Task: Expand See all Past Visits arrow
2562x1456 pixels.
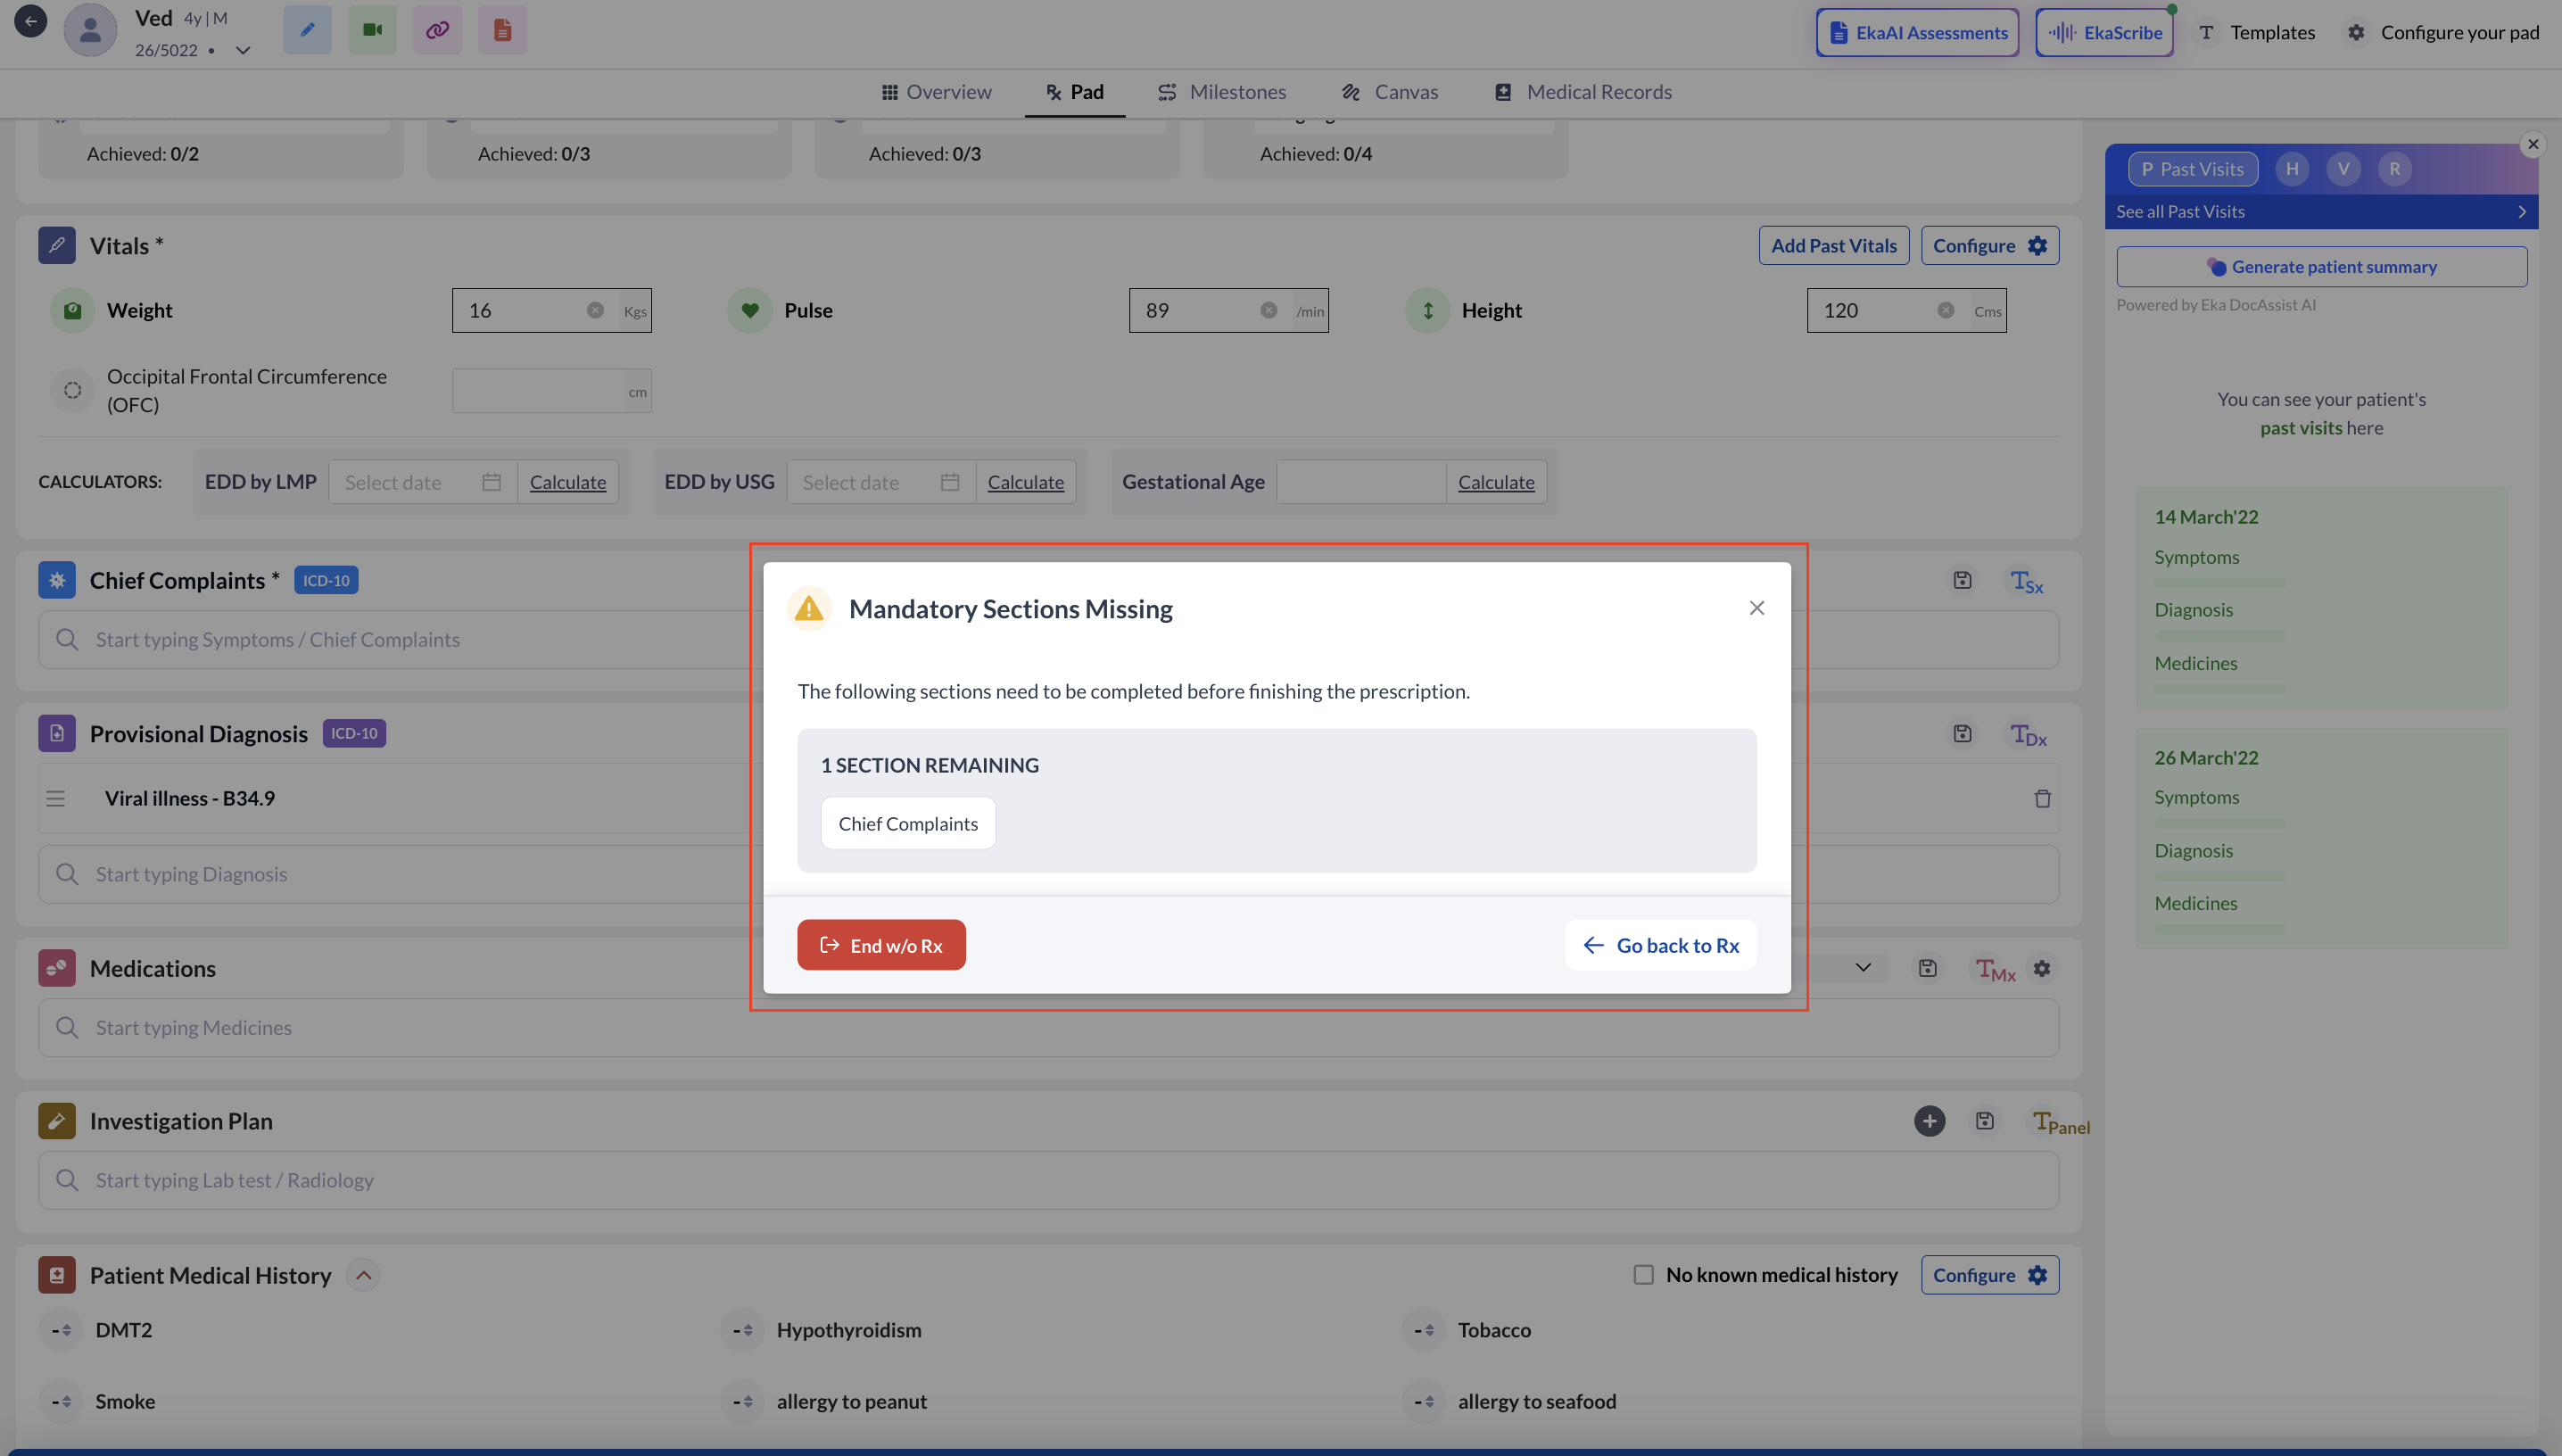Action: point(2521,212)
